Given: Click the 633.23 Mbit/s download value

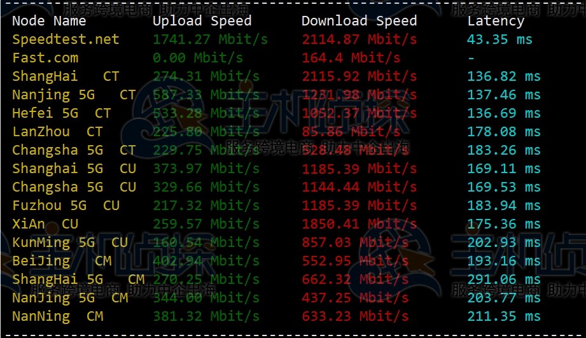Looking at the screenshot, I should coord(355,316).
